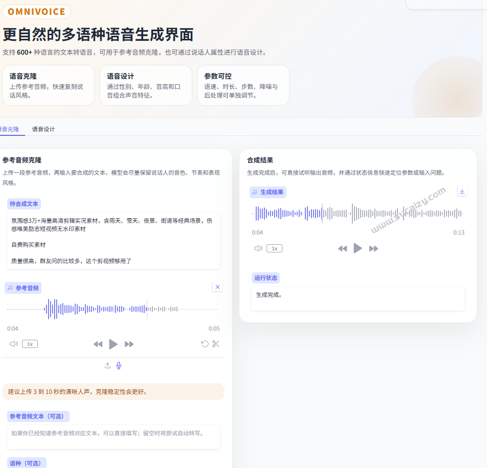Trim reference audio with scissors icon
The image size is (487, 468).
pyautogui.click(x=216, y=344)
